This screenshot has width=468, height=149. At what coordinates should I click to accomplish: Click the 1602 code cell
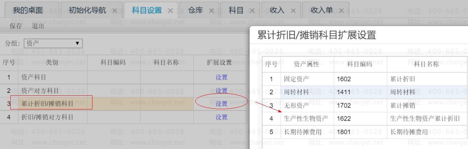pyautogui.click(x=344, y=79)
